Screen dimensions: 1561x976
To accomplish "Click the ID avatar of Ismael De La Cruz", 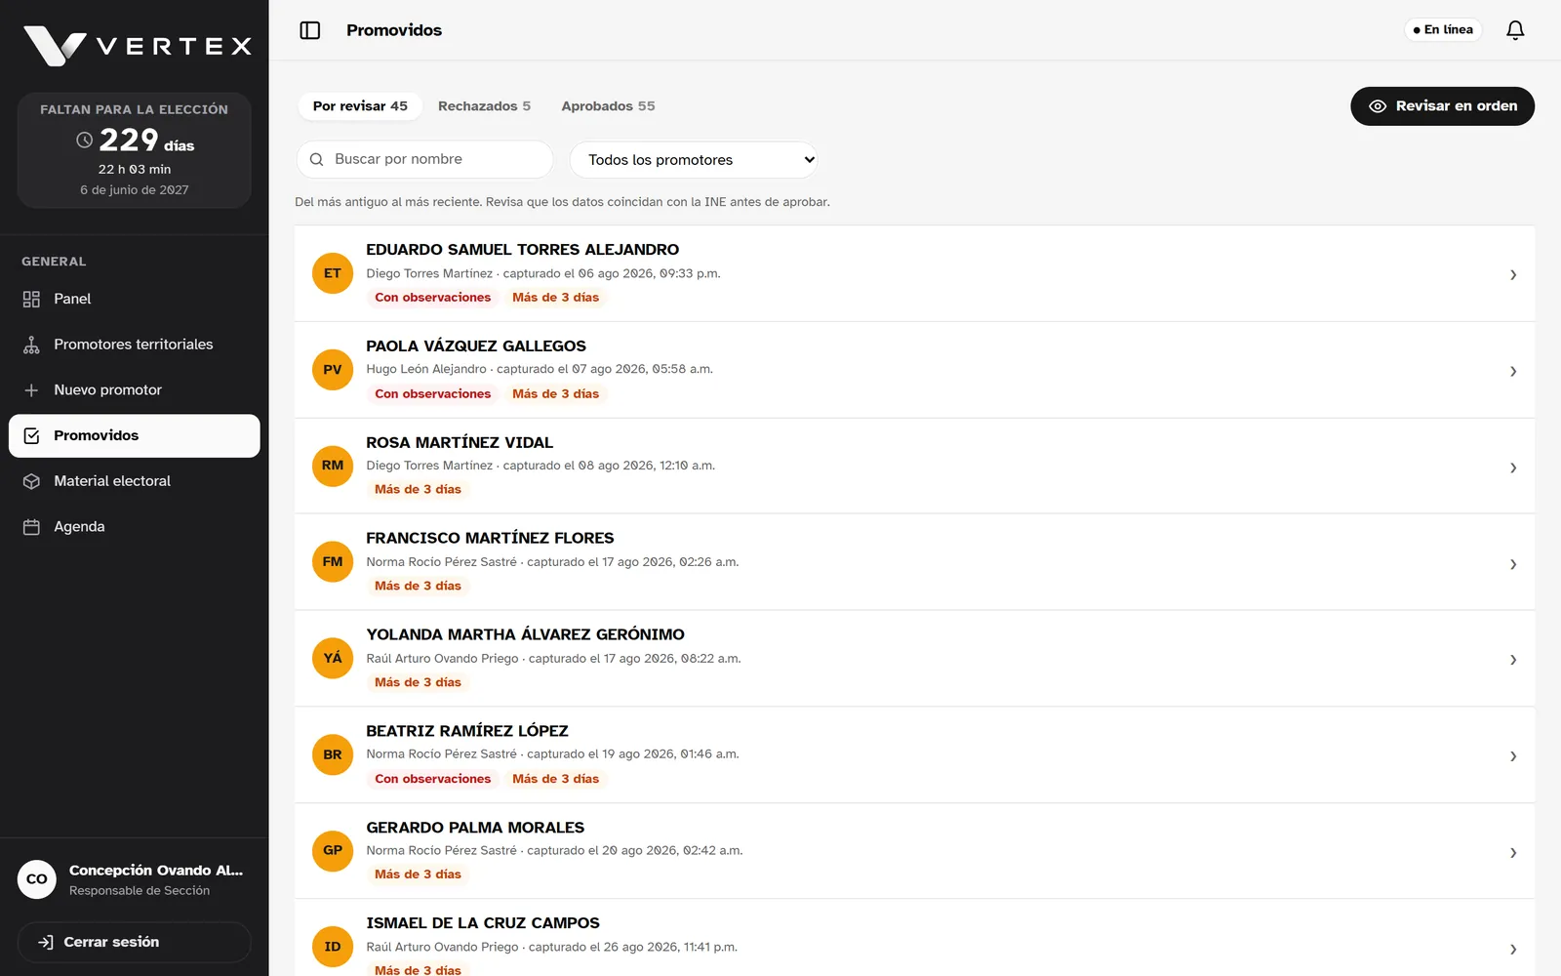I will tap(333, 947).
